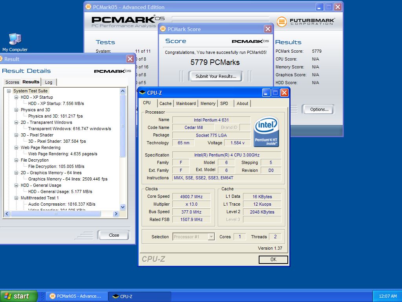Click the 5779 PCMarks score text

(215, 63)
